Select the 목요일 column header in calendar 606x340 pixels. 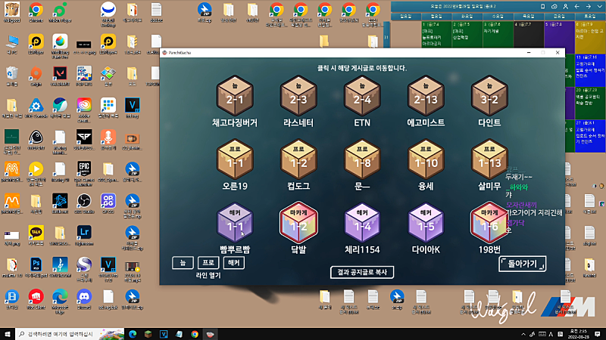pyautogui.click(x=529, y=16)
